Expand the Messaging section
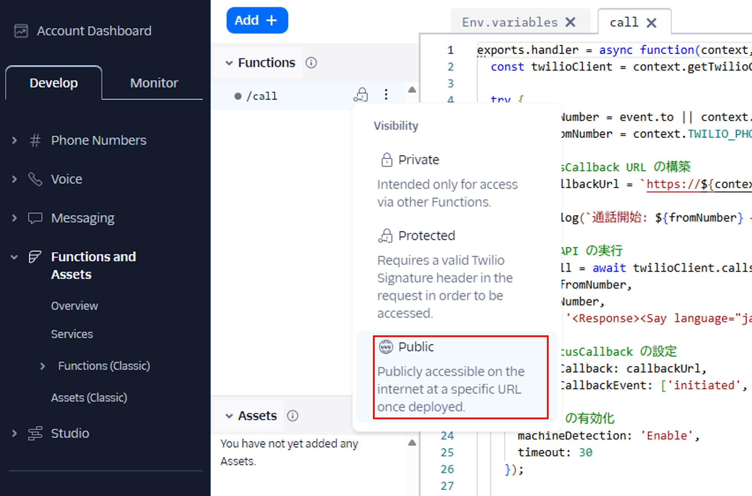Image resolution: width=752 pixels, height=496 pixels. click(14, 218)
